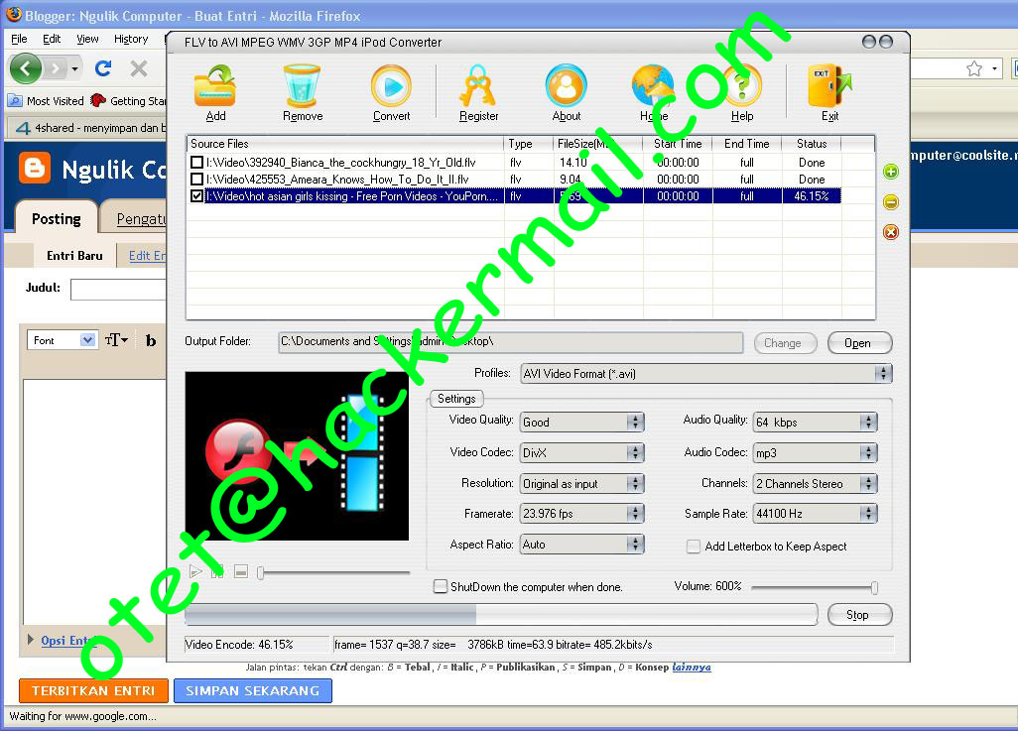This screenshot has height=731, width=1018.
Task: Switch to the 4shared browser tab
Action: point(87,128)
